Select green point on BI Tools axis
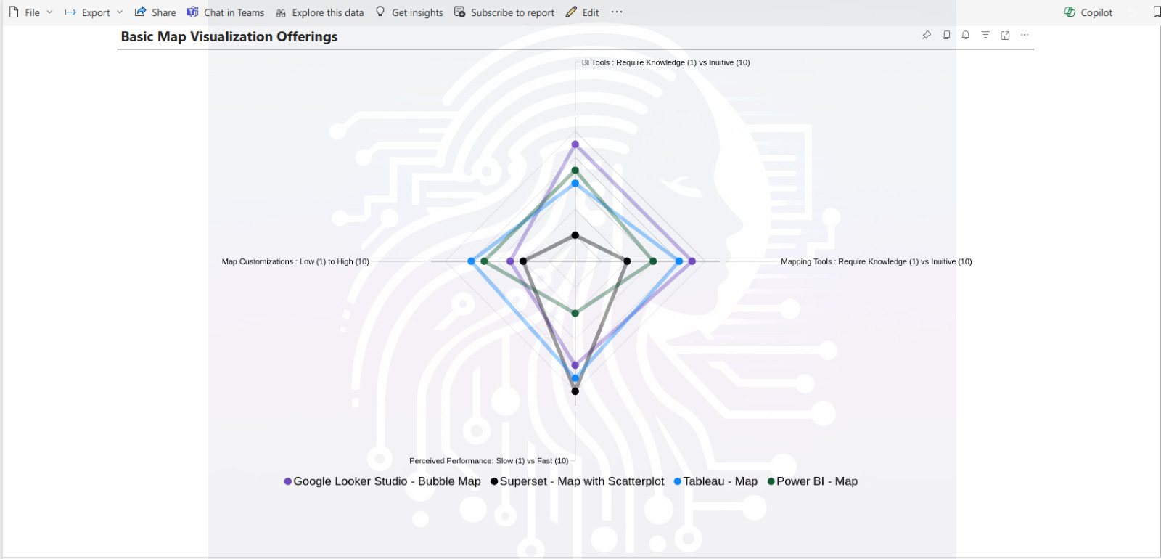1161x559 pixels. tap(575, 171)
